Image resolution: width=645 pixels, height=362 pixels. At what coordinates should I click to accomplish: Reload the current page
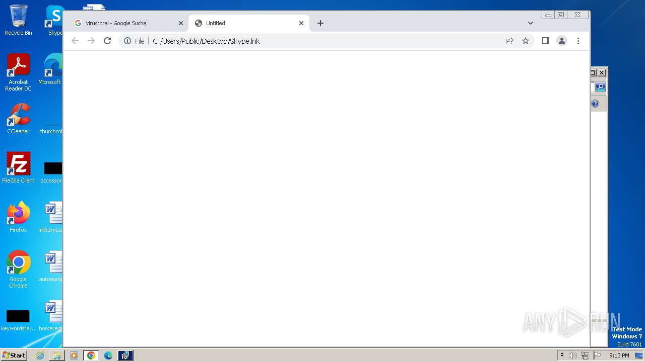point(107,41)
